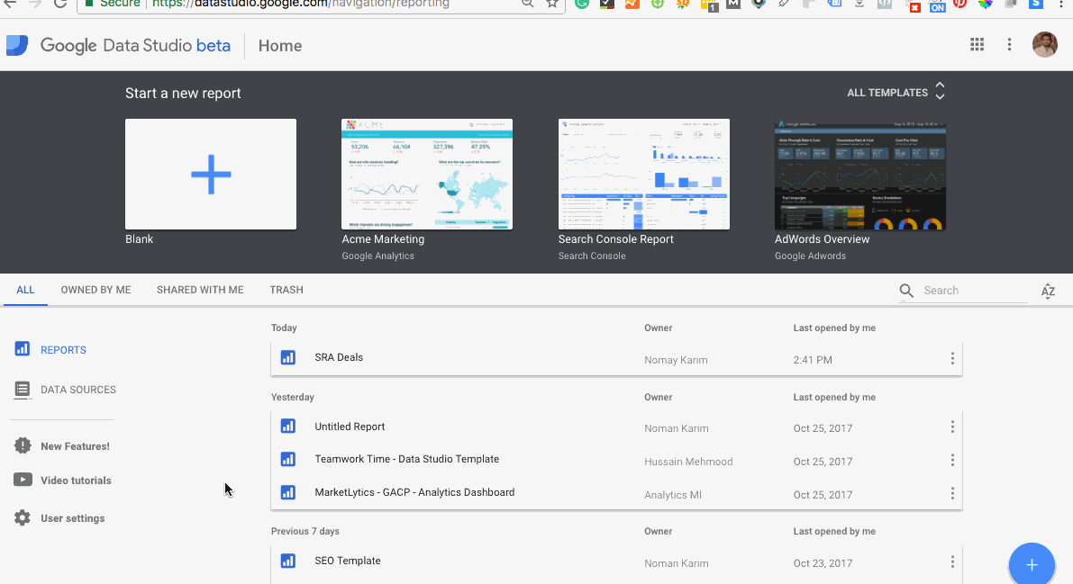Screen dimensions: 1073x584
Task: Click the report icon beside SEO Template
Action: 288,560
